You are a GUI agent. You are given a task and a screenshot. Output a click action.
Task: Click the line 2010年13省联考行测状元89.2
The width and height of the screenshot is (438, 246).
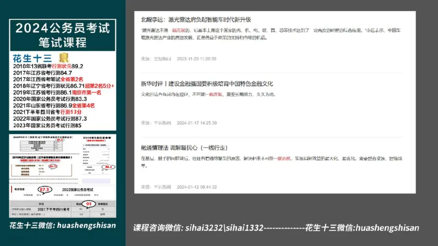click(48, 66)
